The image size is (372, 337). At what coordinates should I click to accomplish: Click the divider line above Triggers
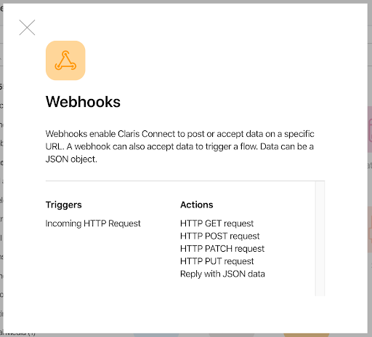pyautogui.click(x=185, y=181)
